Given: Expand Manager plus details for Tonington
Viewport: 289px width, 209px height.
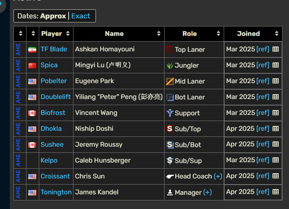Looking at the screenshot, I should pos(207,192).
